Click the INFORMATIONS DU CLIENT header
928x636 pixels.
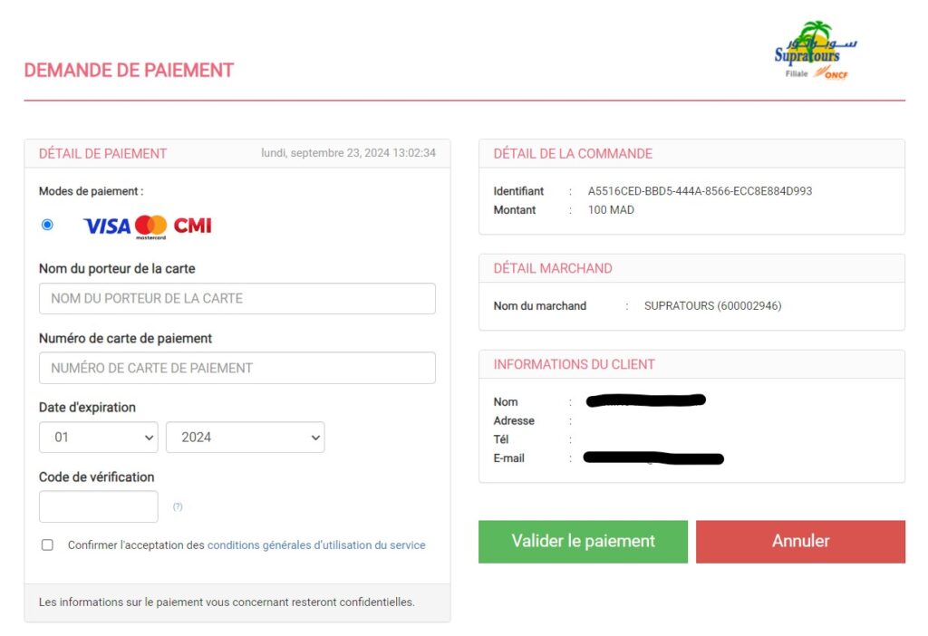(x=574, y=364)
